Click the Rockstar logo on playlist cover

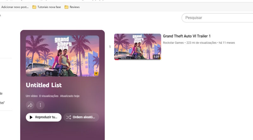[96, 74]
